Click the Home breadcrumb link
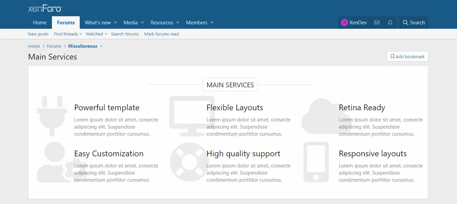This screenshot has height=204, width=457. (34, 46)
